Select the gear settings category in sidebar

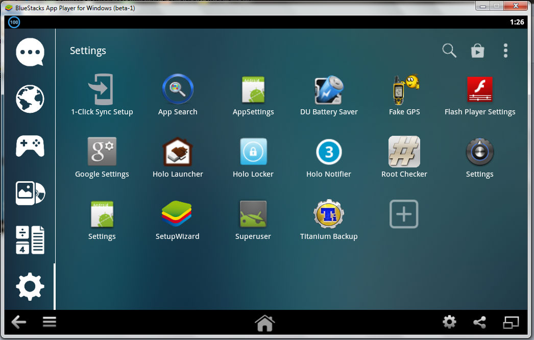30,286
